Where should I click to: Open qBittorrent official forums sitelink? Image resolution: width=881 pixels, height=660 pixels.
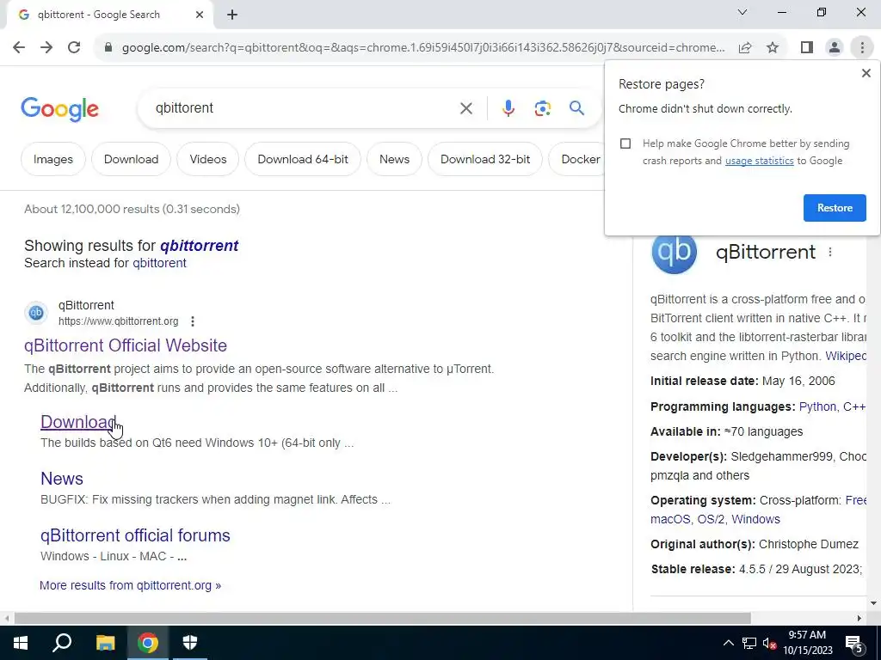(135, 535)
